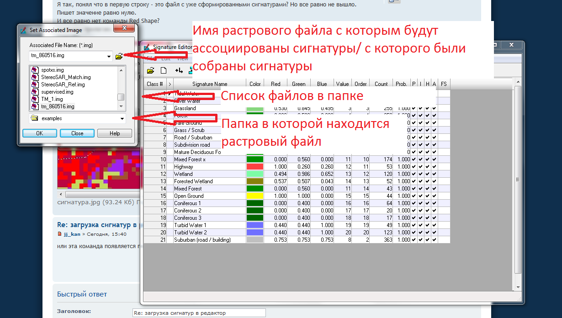Click the forum reply title input field
This screenshot has height=318, width=562.
pos(198,313)
